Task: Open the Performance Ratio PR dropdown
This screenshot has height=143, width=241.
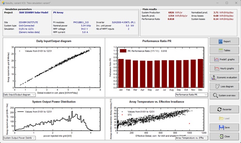Action: 191,95
